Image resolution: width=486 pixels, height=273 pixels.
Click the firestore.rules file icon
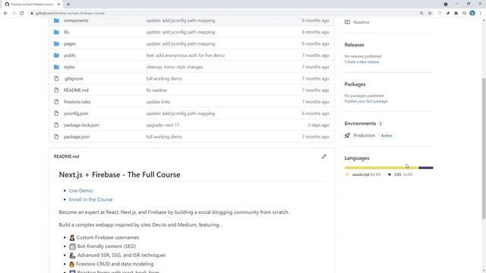pyautogui.click(x=56, y=102)
